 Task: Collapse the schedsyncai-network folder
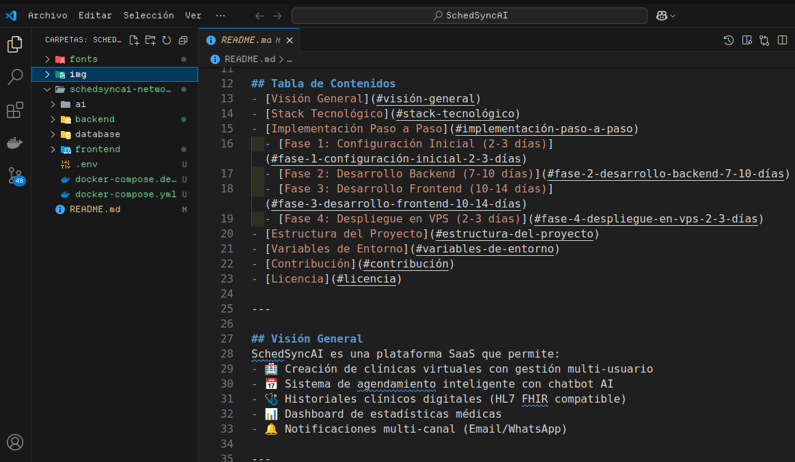point(47,89)
